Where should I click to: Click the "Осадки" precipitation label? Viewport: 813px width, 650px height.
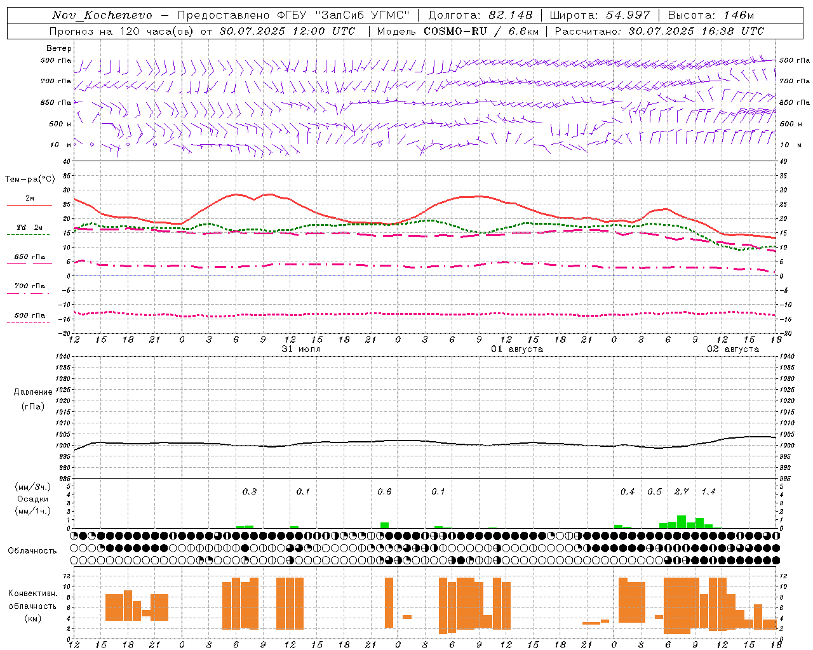[x=33, y=499]
